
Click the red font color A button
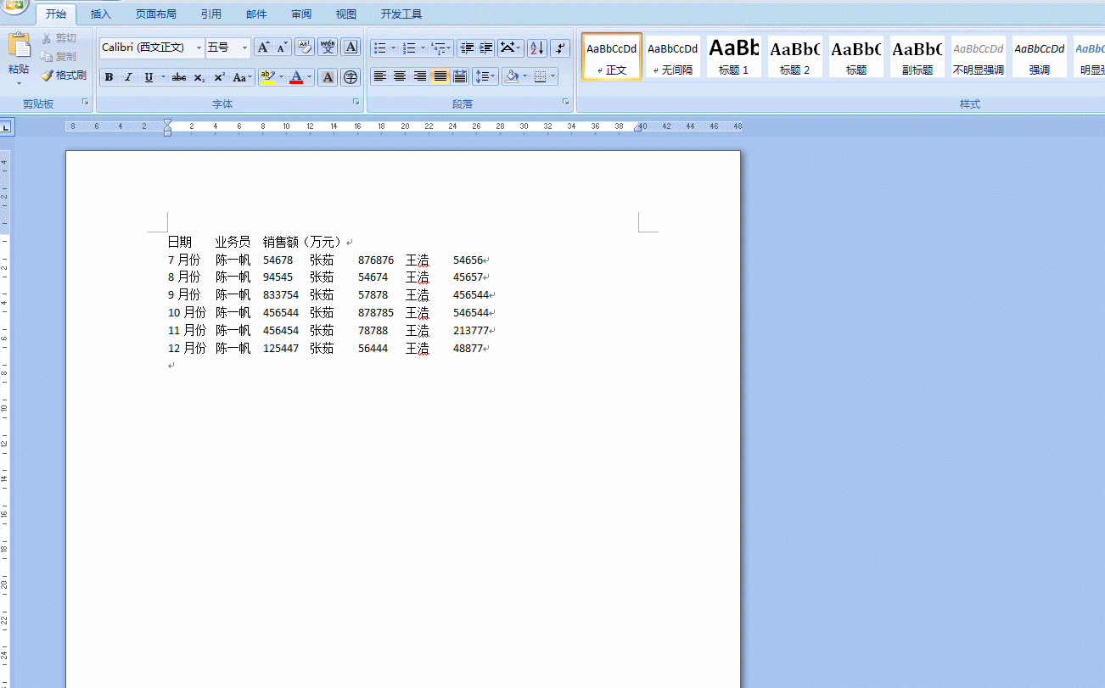tap(296, 77)
